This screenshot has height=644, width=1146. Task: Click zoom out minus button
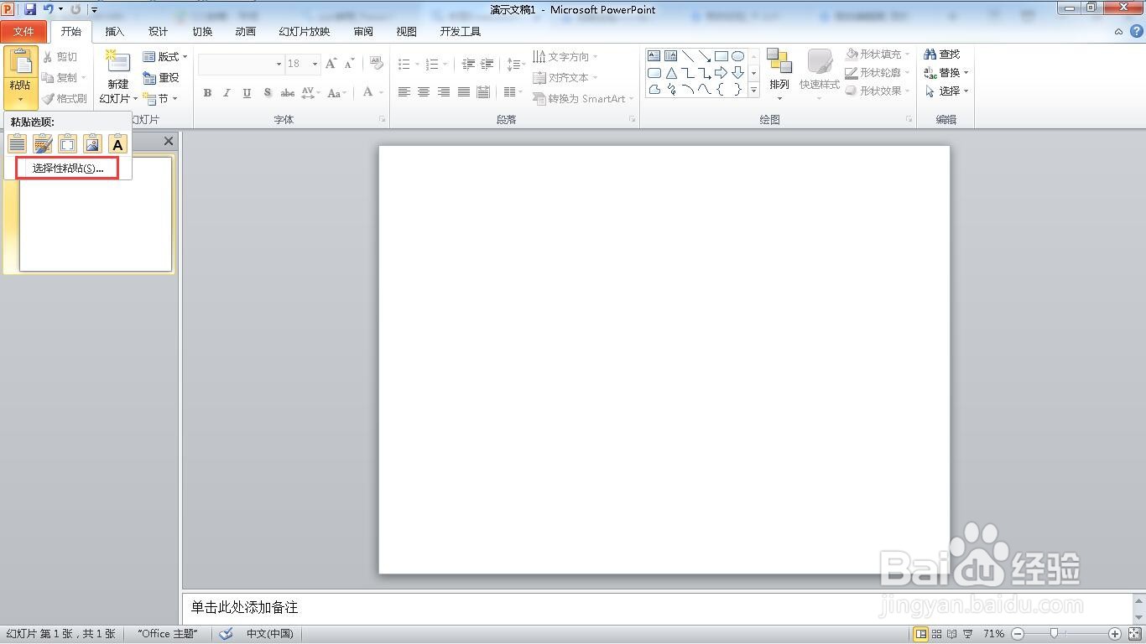[x=1017, y=634]
